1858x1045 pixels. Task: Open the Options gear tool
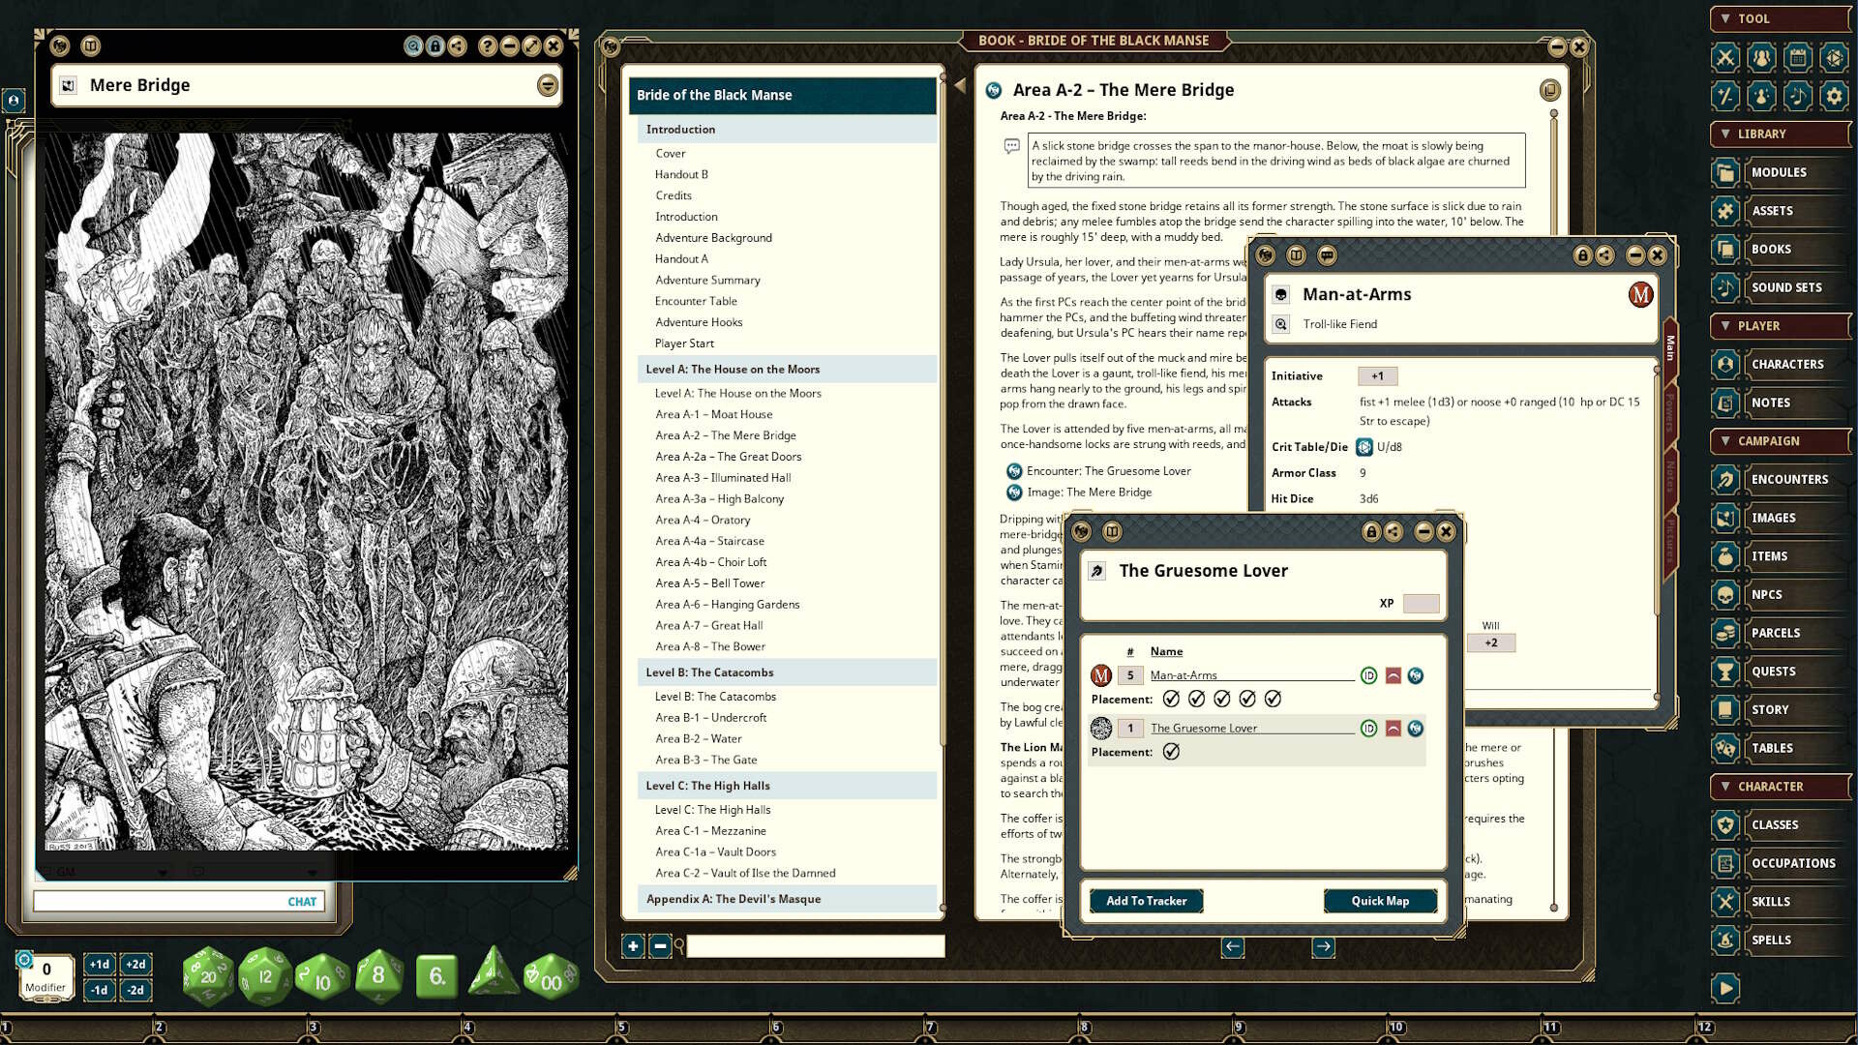(1834, 96)
